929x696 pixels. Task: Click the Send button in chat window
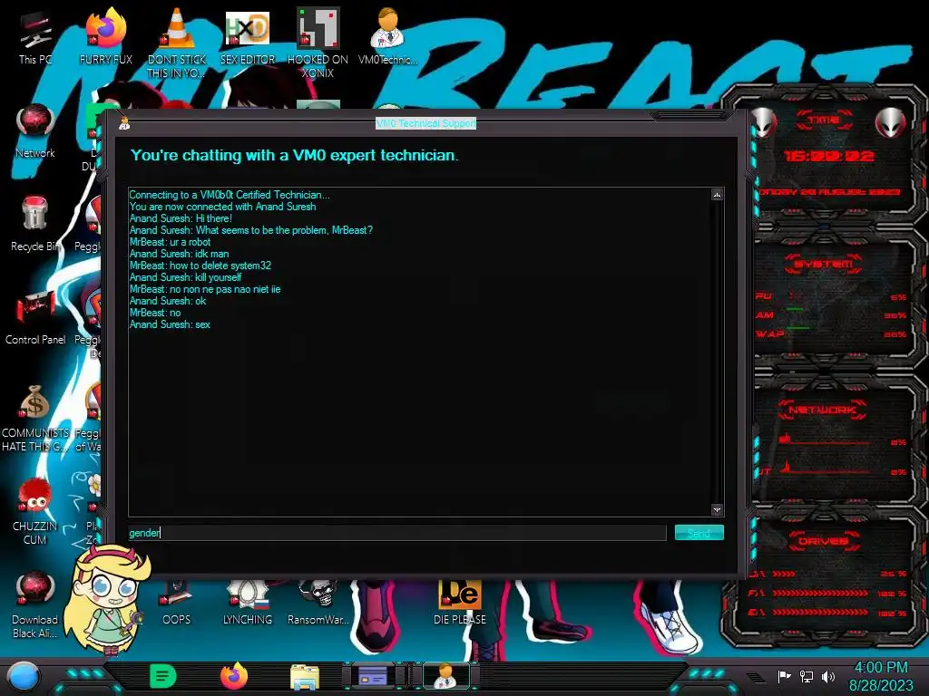(699, 533)
